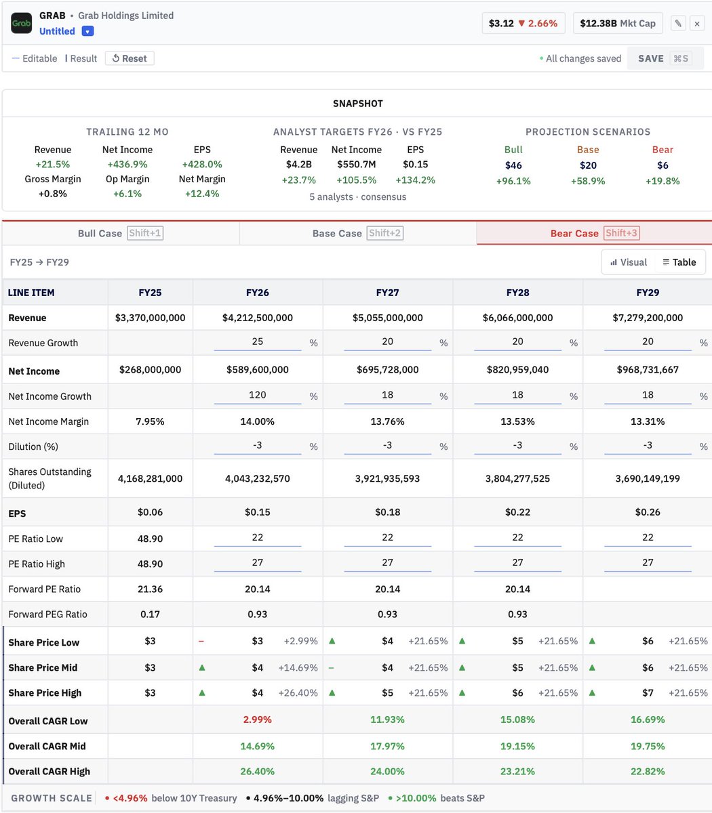Screen dimensions: 712x813
Task: Click the pencil edit icon
Action: pos(677,23)
